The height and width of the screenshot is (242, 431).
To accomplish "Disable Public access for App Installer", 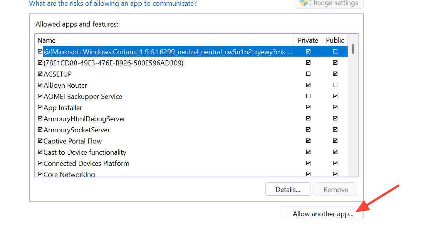I will (335, 107).
